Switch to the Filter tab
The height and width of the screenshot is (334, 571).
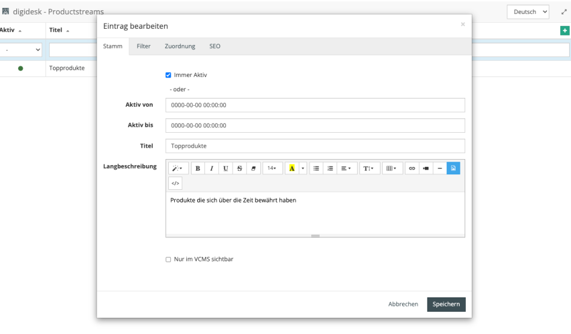144,46
